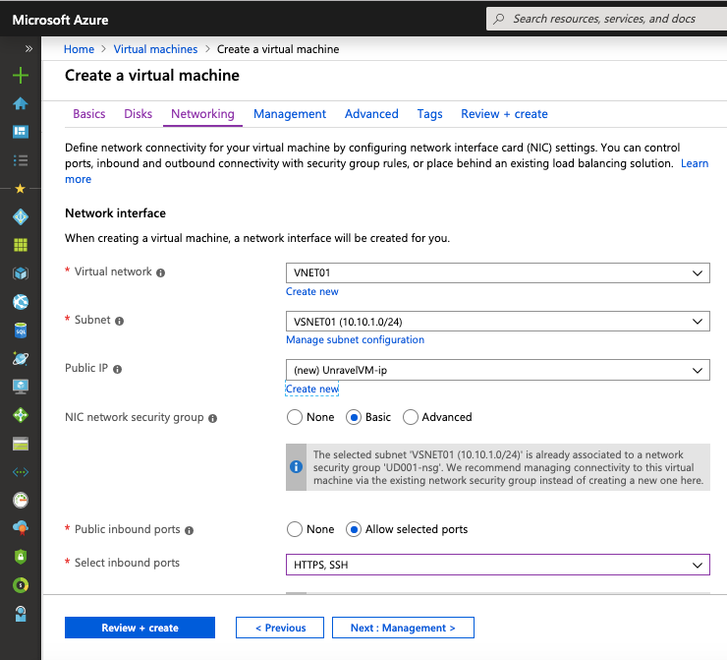This screenshot has height=660, width=727.
Task: Open Security Center shield icon
Action: [21, 557]
